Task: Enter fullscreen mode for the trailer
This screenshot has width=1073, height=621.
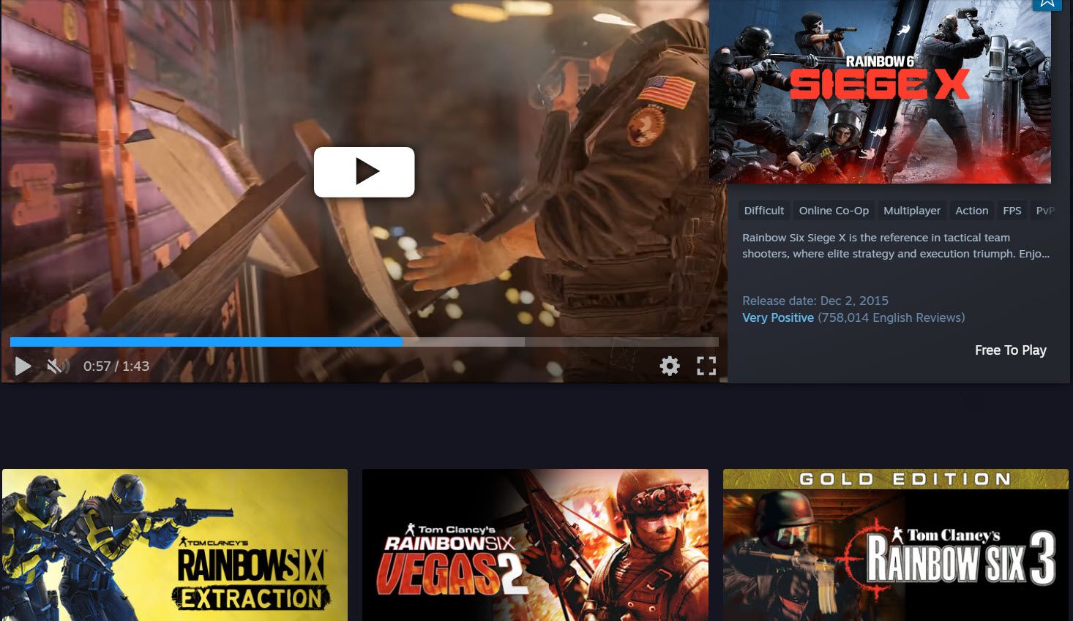Action: 706,366
